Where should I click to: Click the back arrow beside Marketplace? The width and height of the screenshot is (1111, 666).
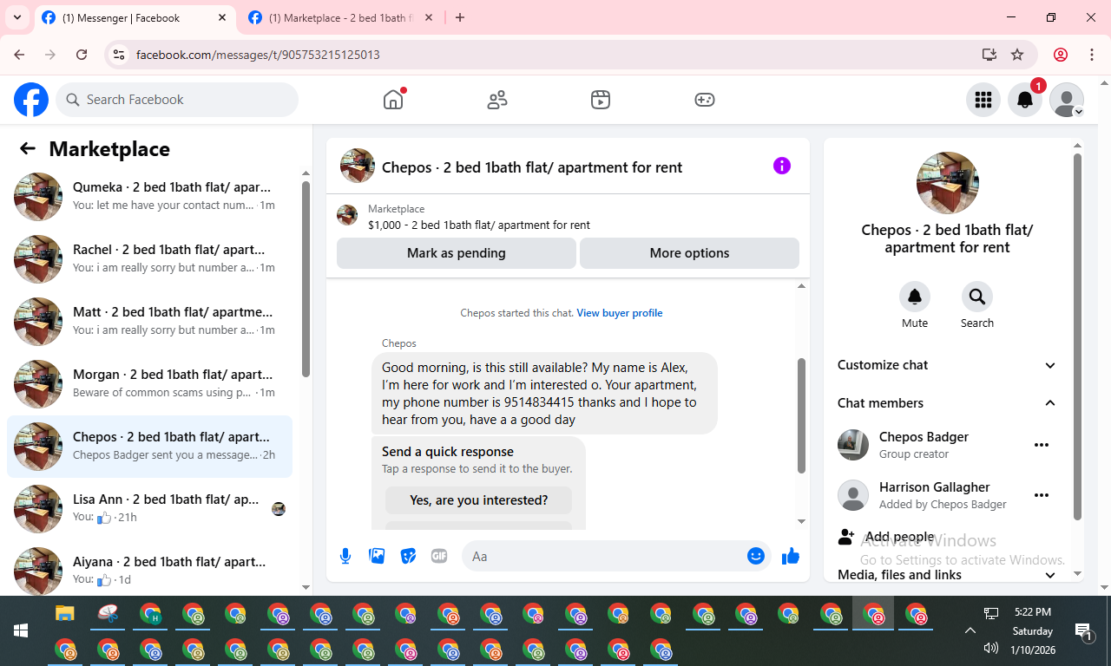click(28, 149)
